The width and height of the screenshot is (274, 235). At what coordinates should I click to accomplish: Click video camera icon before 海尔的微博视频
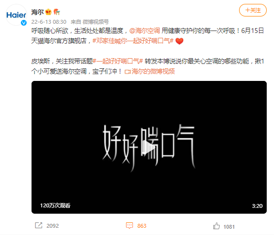[128, 72]
